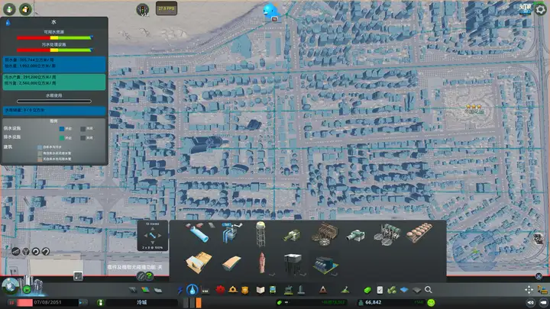The width and height of the screenshot is (550, 309).
Task: Open the public transport menu
Action: coord(273,290)
